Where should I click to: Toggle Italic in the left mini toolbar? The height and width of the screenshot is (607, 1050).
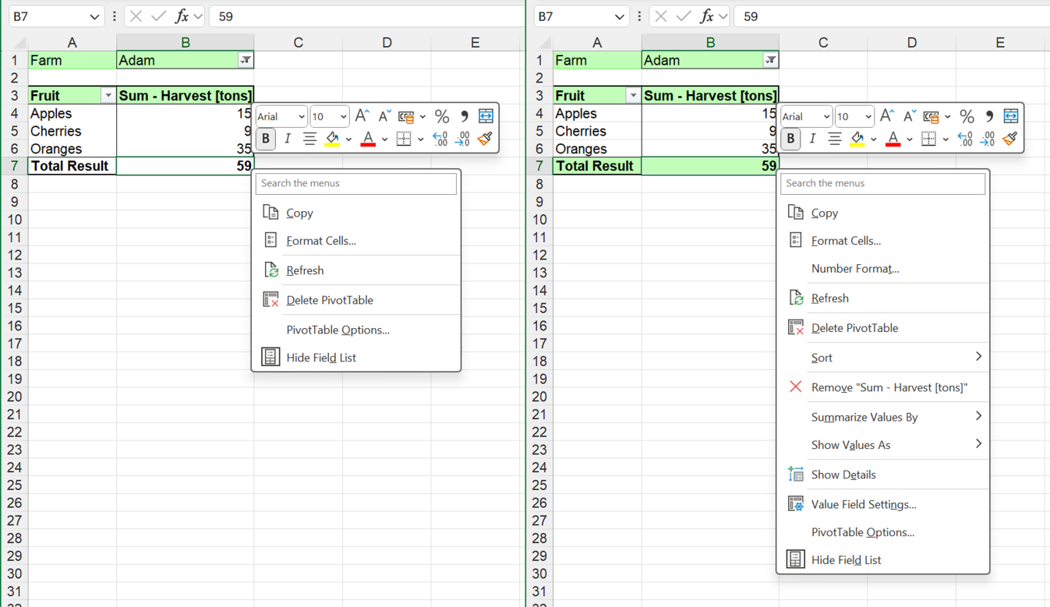click(x=287, y=139)
